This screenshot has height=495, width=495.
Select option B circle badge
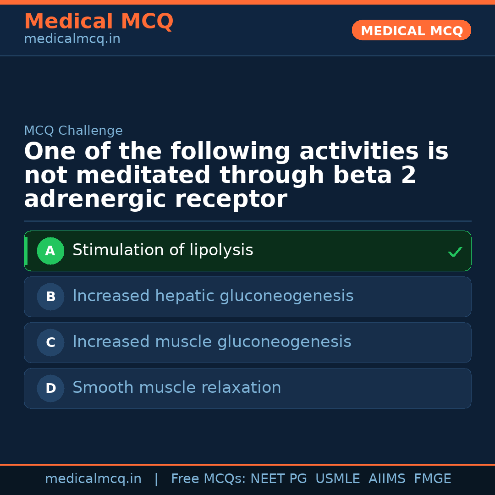(50, 297)
